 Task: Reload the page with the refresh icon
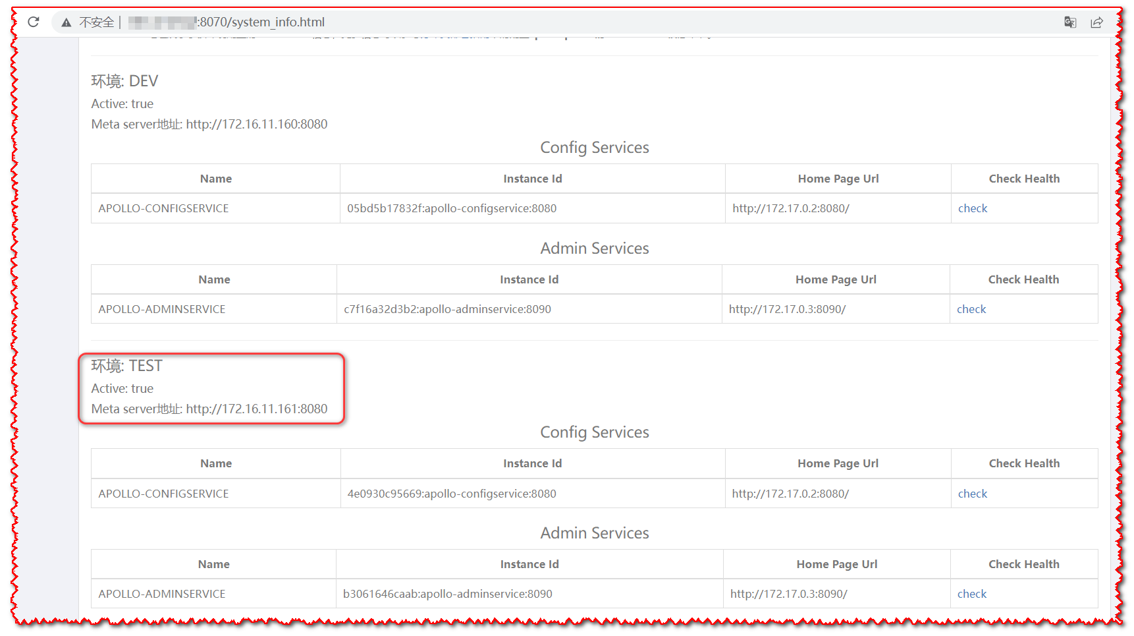[34, 22]
